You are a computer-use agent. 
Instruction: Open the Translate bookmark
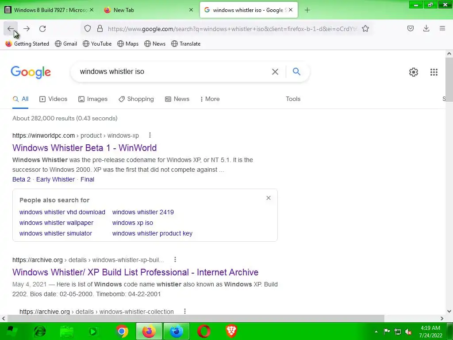point(186,44)
